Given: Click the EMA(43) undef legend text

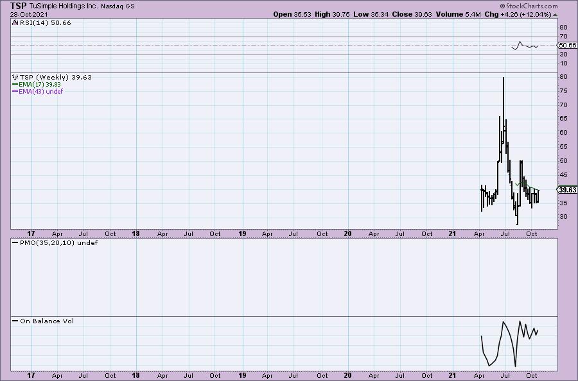Looking at the screenshot, I should point(41,91).
